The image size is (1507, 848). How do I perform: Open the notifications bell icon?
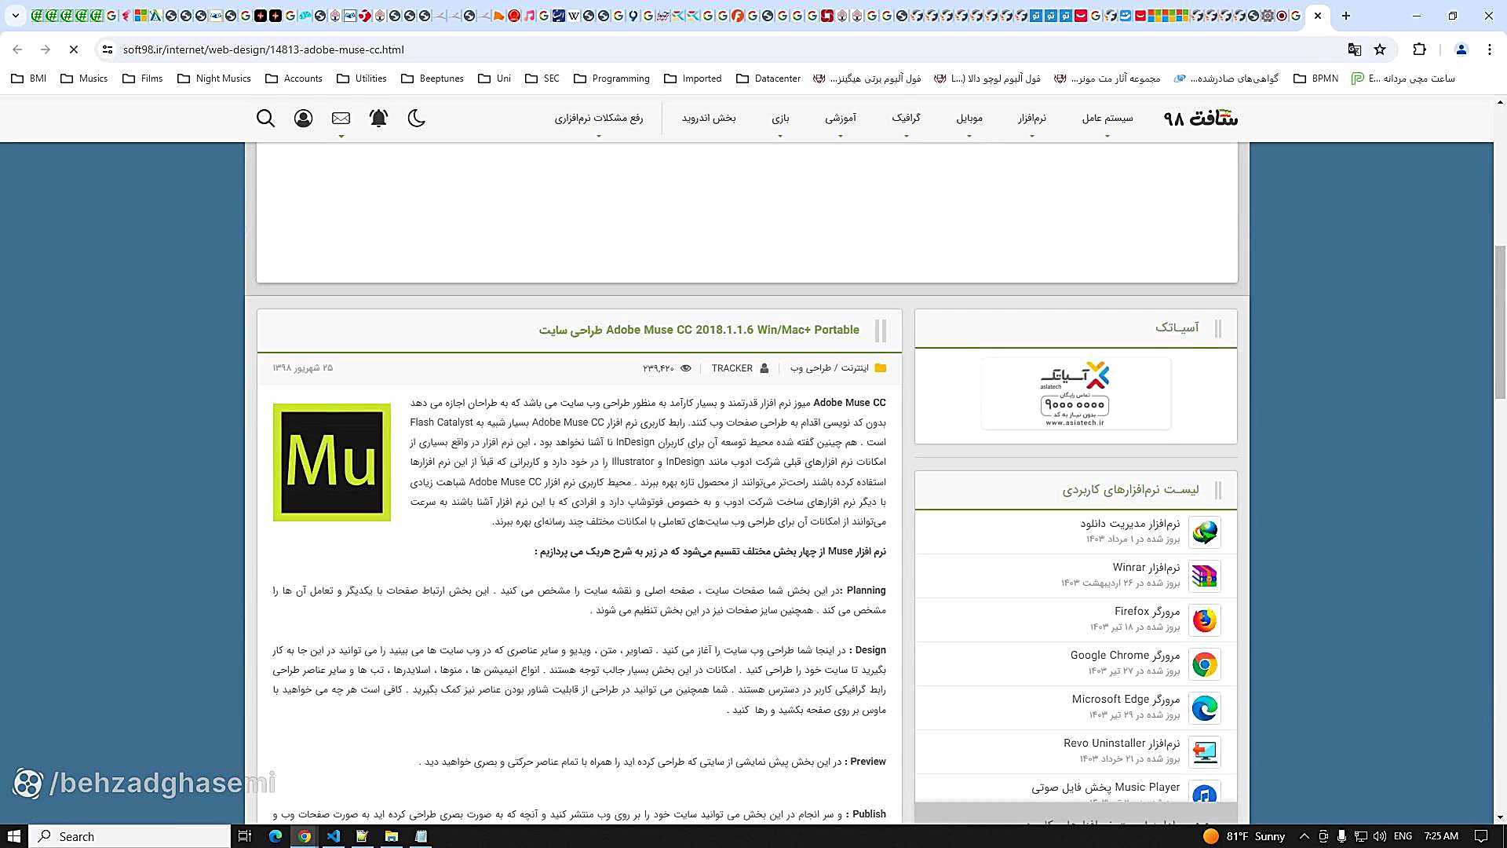(x=378, y=119)
